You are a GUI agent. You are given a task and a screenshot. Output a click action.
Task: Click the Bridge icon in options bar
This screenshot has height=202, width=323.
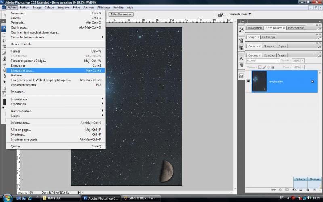[221, 14]
